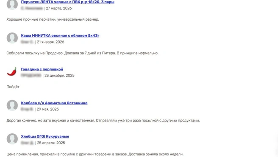The height and width of the screenshot is (157, 278).
Task: Click the review starting Дорогая конечно
Action: click(x=103, y=120)
